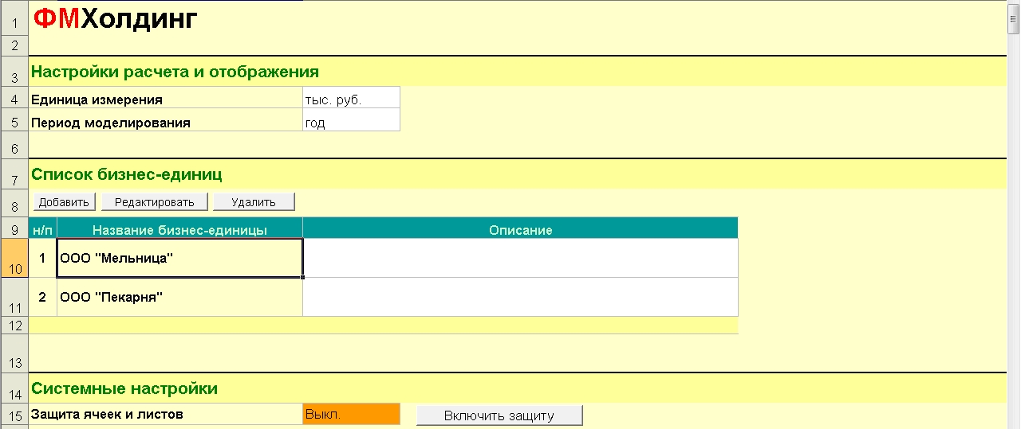Image resolution: width=1021 pixels, height=429 pixels.
Task: Select number 1 cell in н/п column
Action: tap(42, 259)
